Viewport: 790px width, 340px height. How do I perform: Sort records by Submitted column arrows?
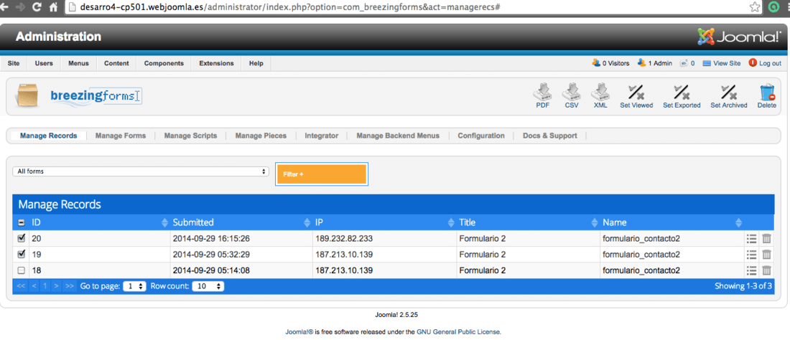(x=307, y=222)
